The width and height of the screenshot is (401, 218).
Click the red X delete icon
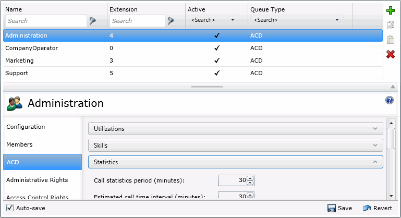tap(390, 54)
